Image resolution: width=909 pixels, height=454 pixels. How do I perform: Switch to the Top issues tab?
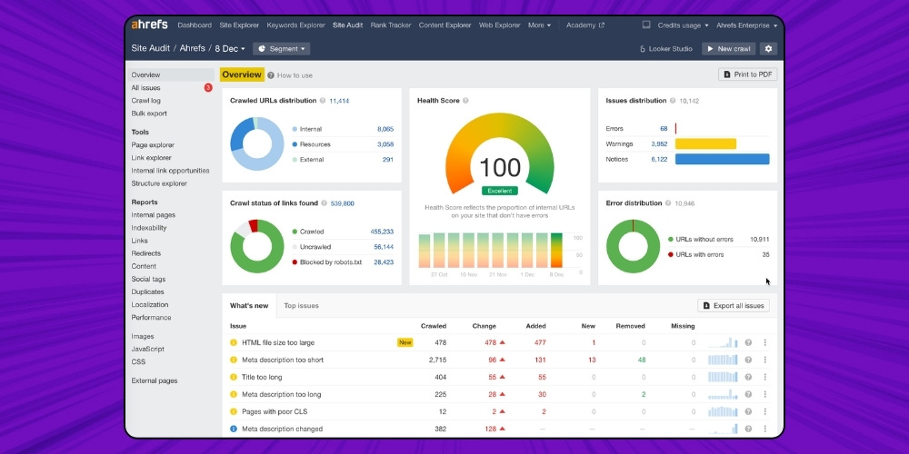tap(301, 306)
